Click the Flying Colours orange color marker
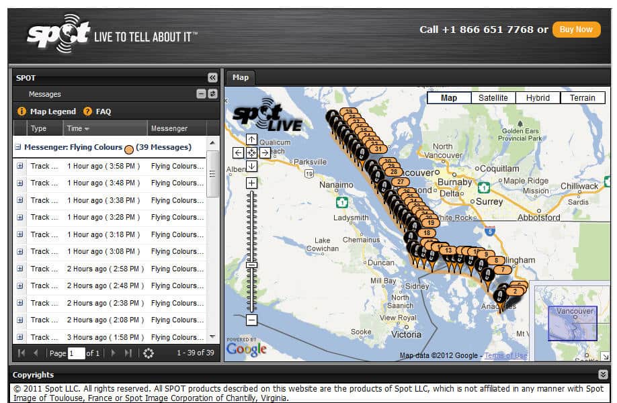 [x=129, y=149]
